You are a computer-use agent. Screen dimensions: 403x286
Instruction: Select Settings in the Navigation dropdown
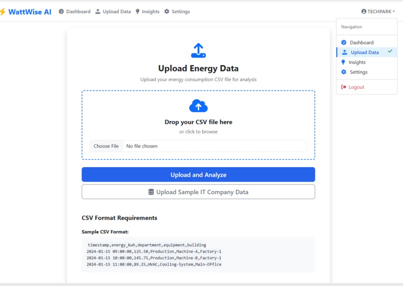[x=367, y=72]
